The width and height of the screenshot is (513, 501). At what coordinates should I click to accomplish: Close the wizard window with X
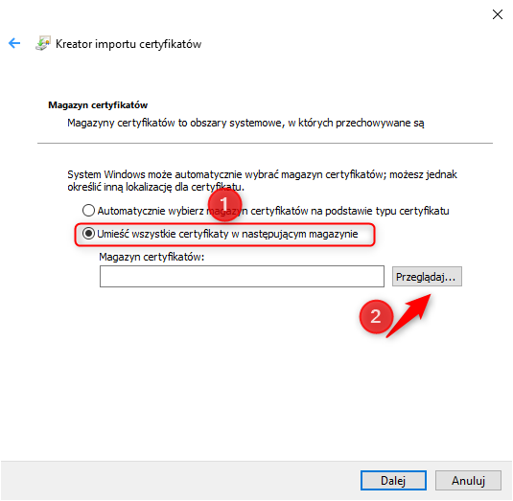point(498,14)
